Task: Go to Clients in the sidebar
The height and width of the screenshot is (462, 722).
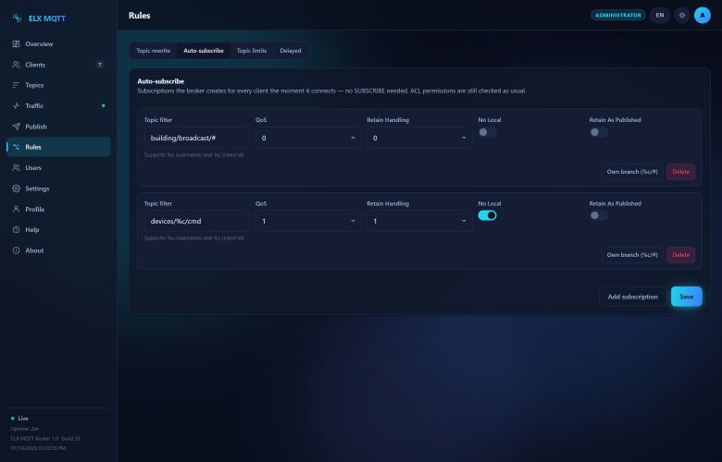Action: tap(58, 65)
